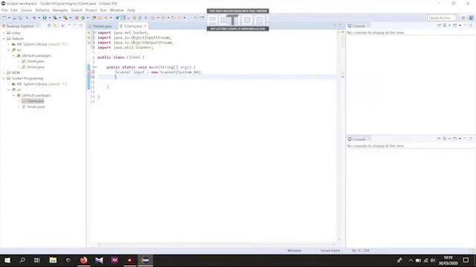Open the Run button dropdown arrow

click(50, 18)
